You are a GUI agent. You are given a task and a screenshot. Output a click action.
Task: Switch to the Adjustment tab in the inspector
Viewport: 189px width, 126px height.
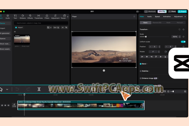coord(178,17)
